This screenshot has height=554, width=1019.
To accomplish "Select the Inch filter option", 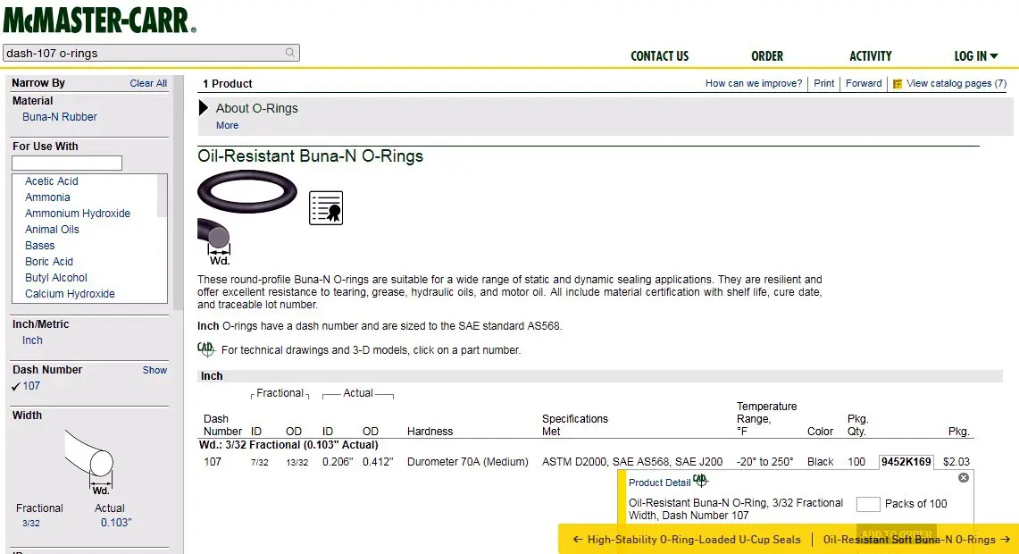I will click(32, 340).
